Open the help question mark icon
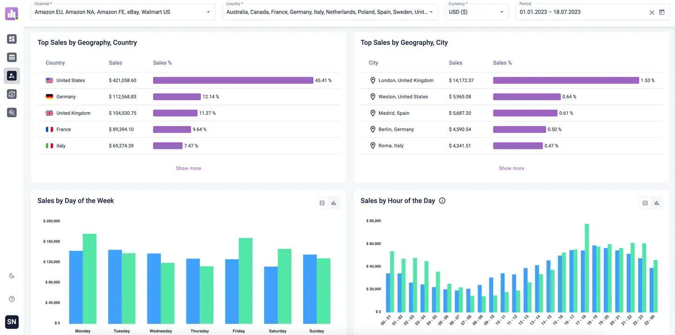675x335 pixels. point(12,299)
